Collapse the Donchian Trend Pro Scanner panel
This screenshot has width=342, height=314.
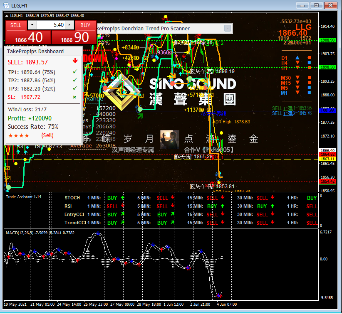coord(228,28)
